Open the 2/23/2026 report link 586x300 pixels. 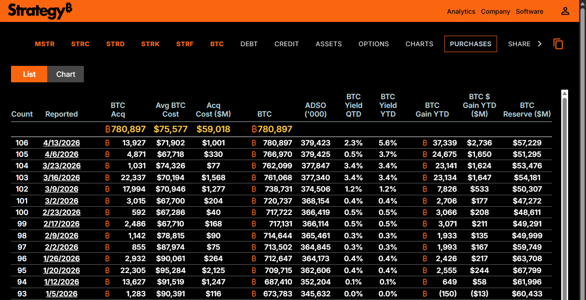point(61,212)
